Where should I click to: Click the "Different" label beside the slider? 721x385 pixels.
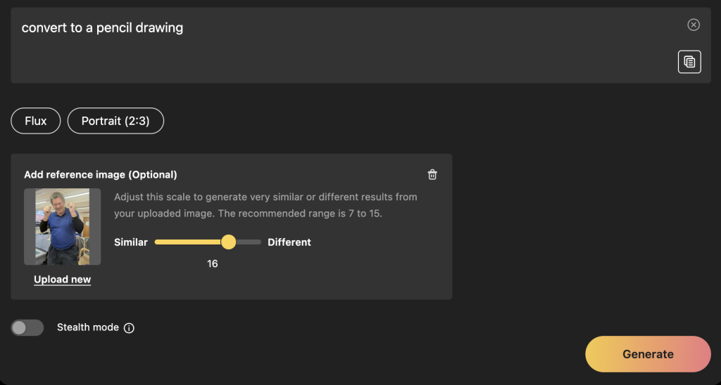[x=289, y=242]
